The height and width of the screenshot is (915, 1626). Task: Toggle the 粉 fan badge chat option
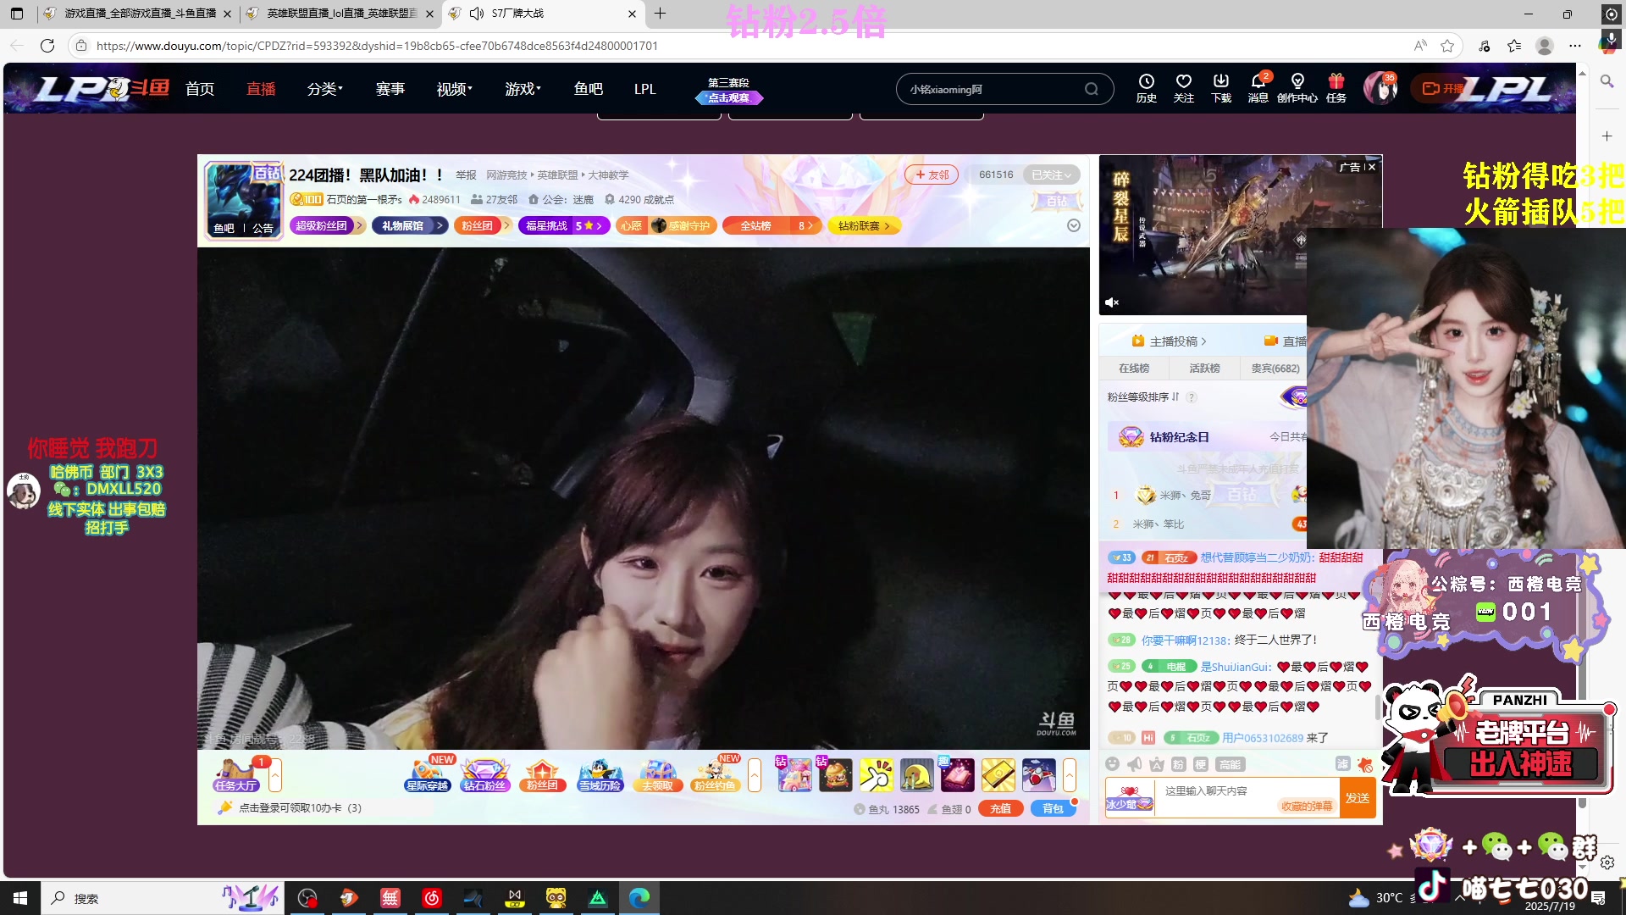(x=1178, y=764)
